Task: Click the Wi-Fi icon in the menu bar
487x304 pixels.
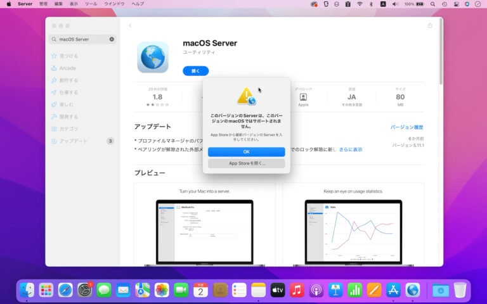Action: [x=360, y=4]
